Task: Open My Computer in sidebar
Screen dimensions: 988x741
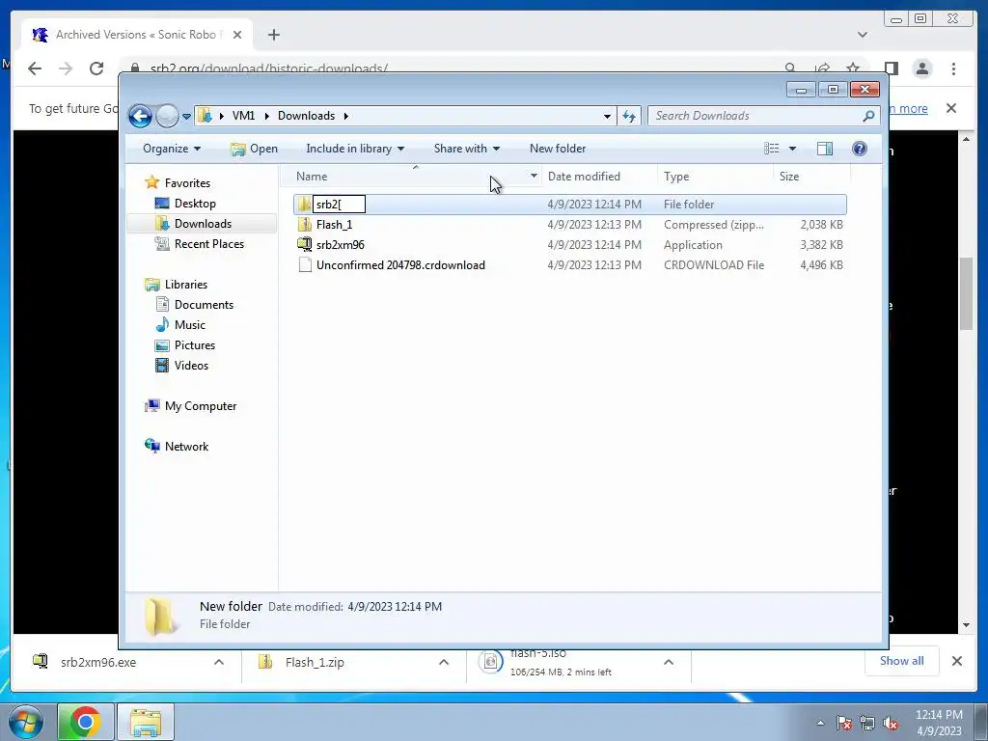Action: pyautogui.click(x=201, y=406)
